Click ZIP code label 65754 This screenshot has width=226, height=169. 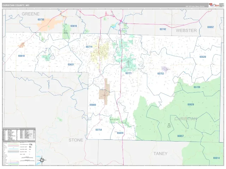[x=99, y=130]
